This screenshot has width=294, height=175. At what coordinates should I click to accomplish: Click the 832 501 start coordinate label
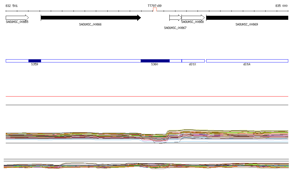tap(11, 6)
